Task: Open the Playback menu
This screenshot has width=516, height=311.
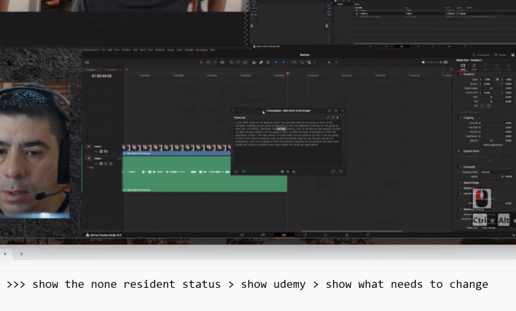Action: (x=160, y=50)
